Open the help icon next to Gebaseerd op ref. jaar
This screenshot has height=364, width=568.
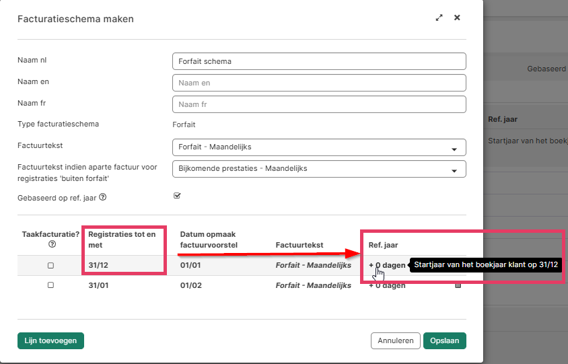(x=103, y=197)
